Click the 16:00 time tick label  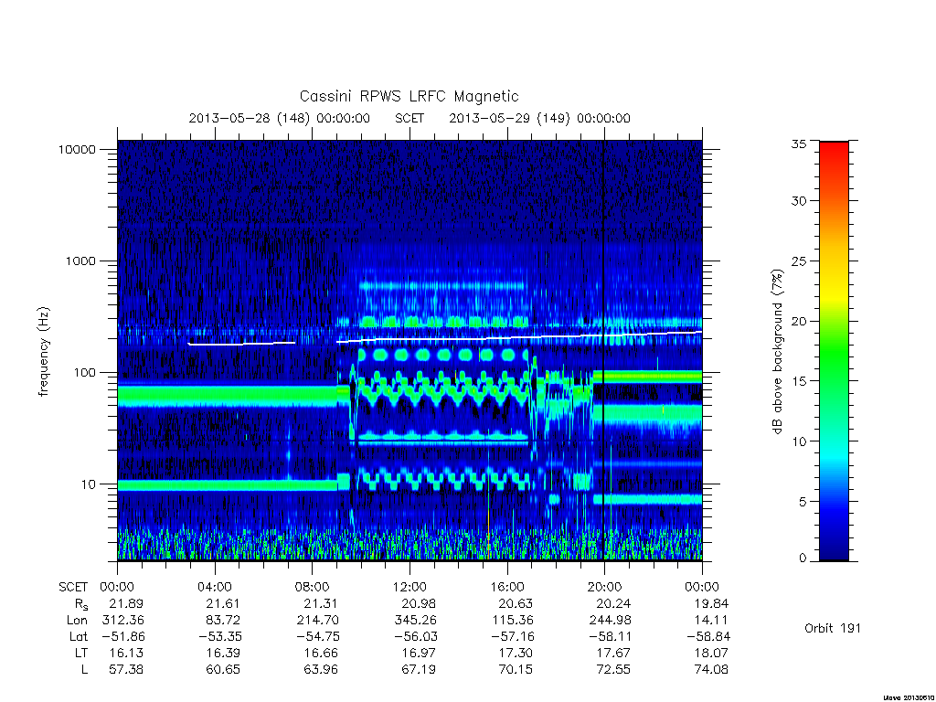pyautogui.click(x=507, y=587)
